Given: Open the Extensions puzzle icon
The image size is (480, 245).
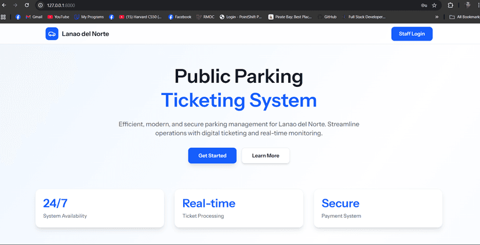Looking at the screenshot, I should (x=450, y=5).
